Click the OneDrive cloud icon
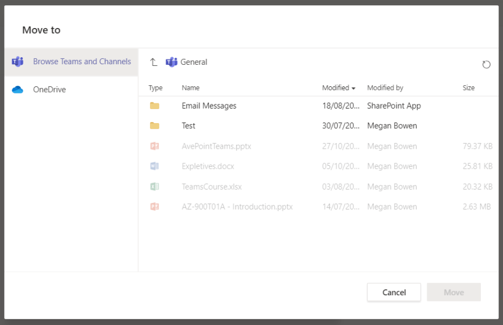This screenshot has width=503, height=325. point(18,90)
